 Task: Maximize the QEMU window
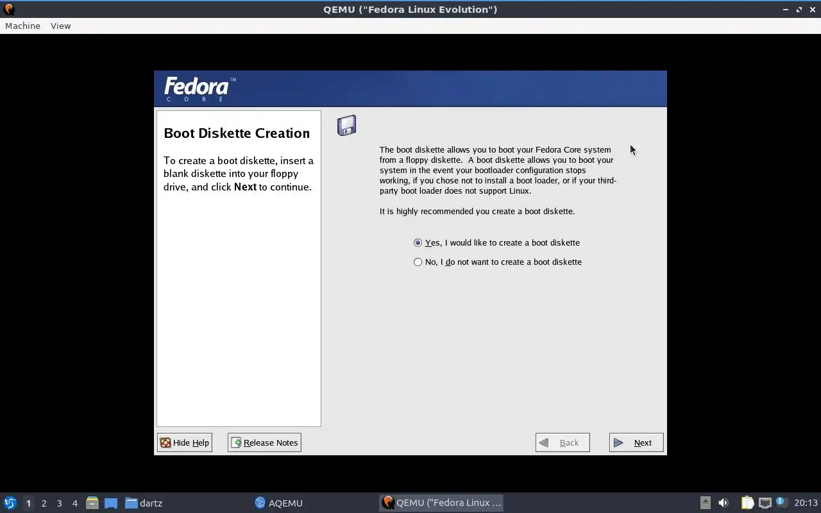[x=799, y=10]
